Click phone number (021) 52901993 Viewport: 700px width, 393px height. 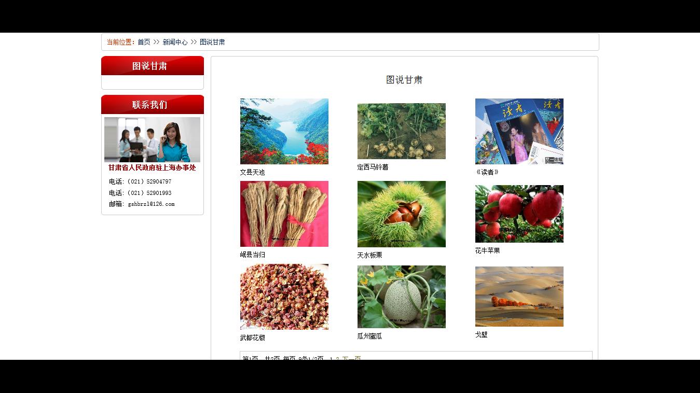(149, 193)
